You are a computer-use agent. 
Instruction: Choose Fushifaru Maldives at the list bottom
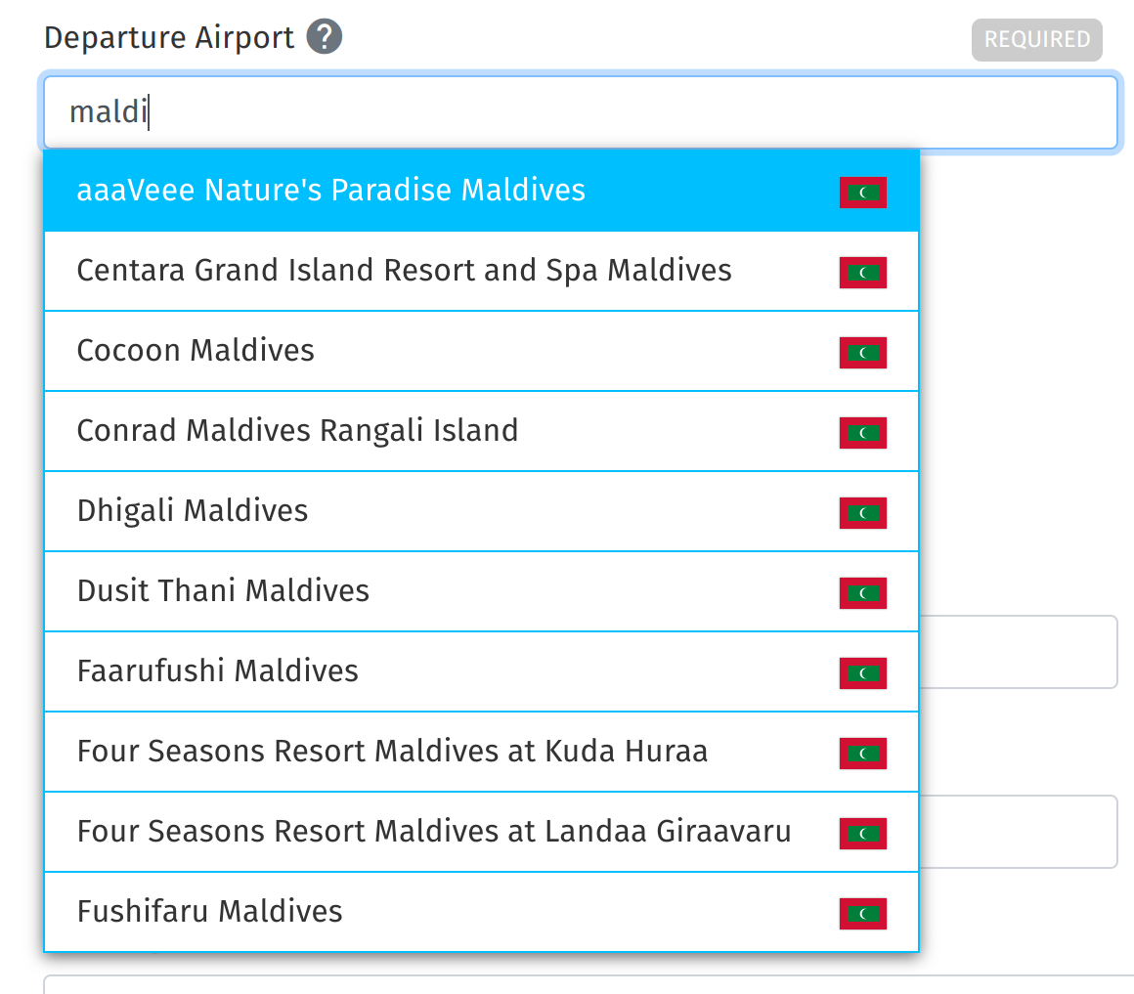click(482, 912)
